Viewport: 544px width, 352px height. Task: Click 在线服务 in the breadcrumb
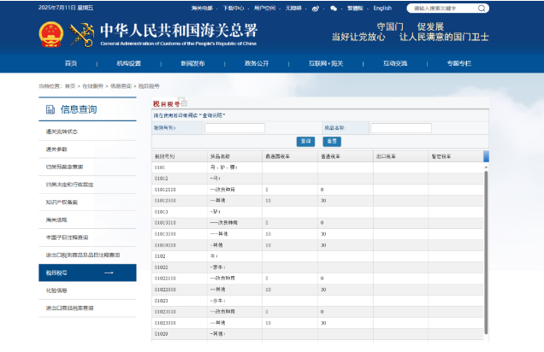tap(93, 86)
